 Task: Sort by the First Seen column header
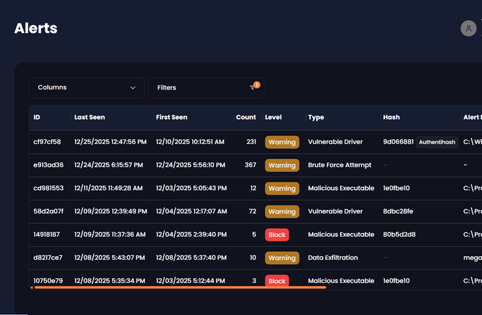171,117
